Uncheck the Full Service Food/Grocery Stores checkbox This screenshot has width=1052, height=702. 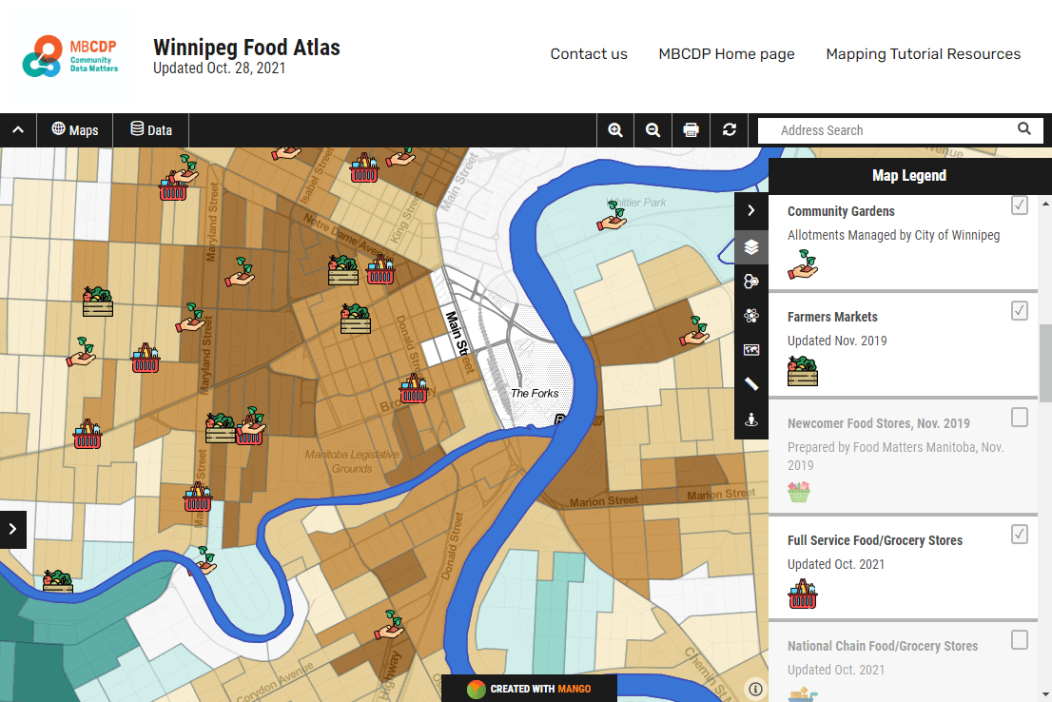(1019, 535)
